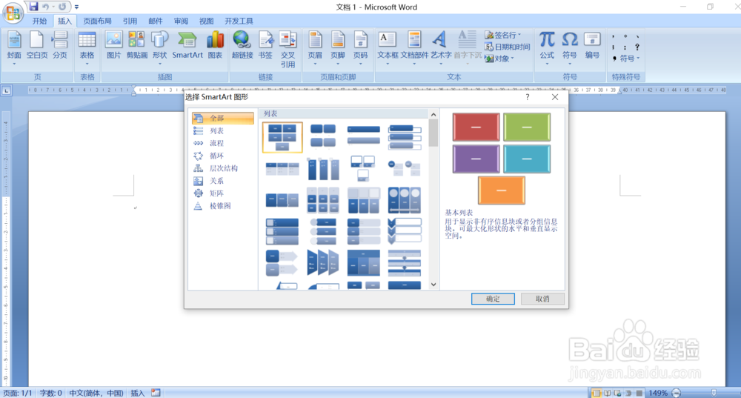Insert a Chart (图表)
This screenshot has width=741, height=398.
click(215, 46)
